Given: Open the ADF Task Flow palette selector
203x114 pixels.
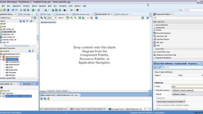Looking at the screenshot, I should pyautogui.click(x=178, y=22).
